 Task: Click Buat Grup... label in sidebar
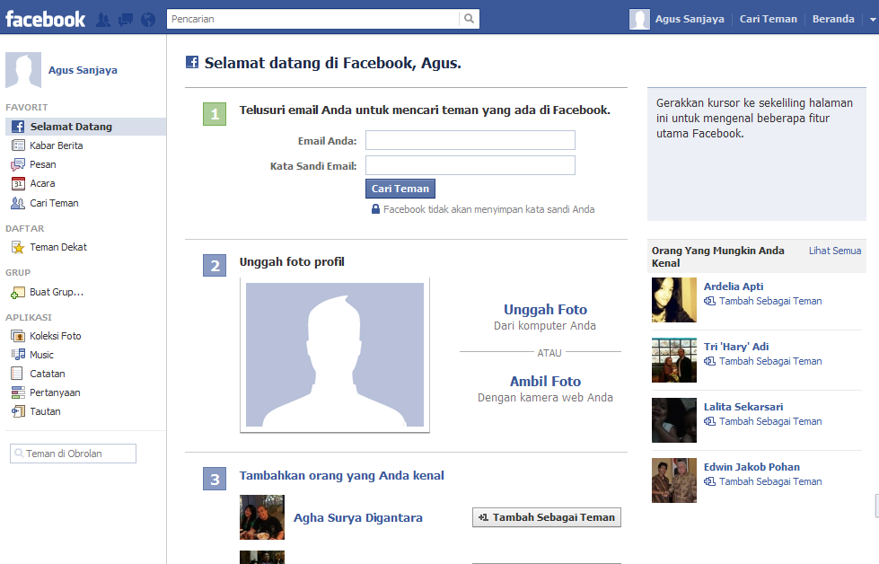57,292
